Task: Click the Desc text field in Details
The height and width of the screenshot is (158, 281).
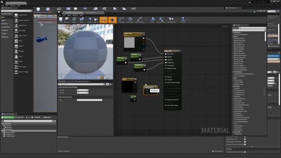Action: tap(90, 100)
